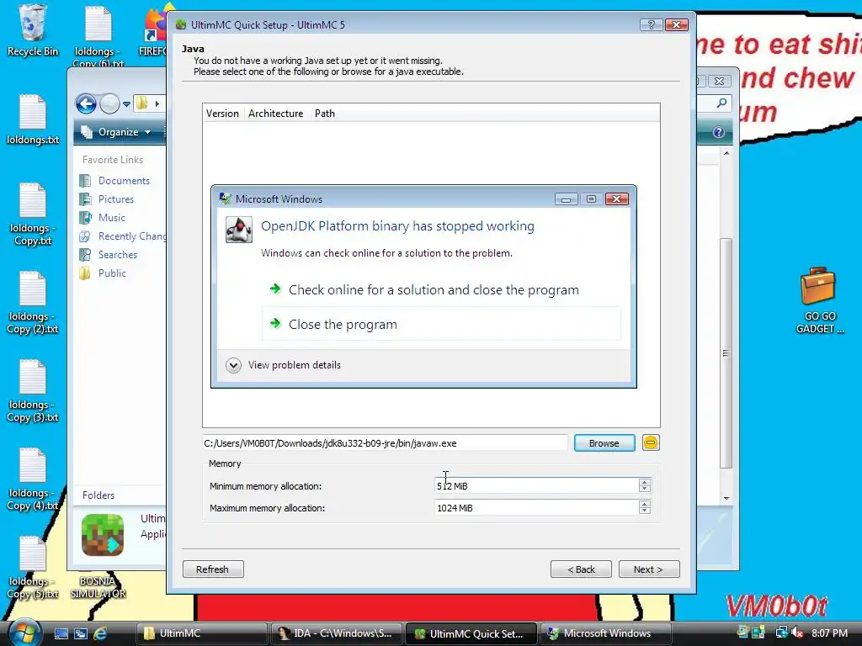Click the network tray icon
Viewport: 862px width, 646px height.
pyautogui.click(x=781, y=633)
